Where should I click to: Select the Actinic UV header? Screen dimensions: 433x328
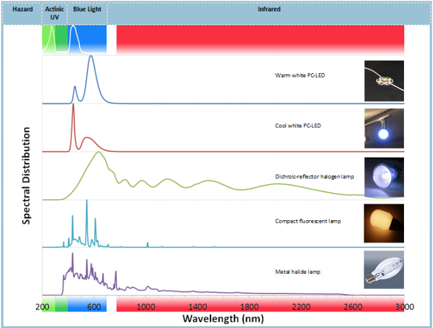pos(55,13)
